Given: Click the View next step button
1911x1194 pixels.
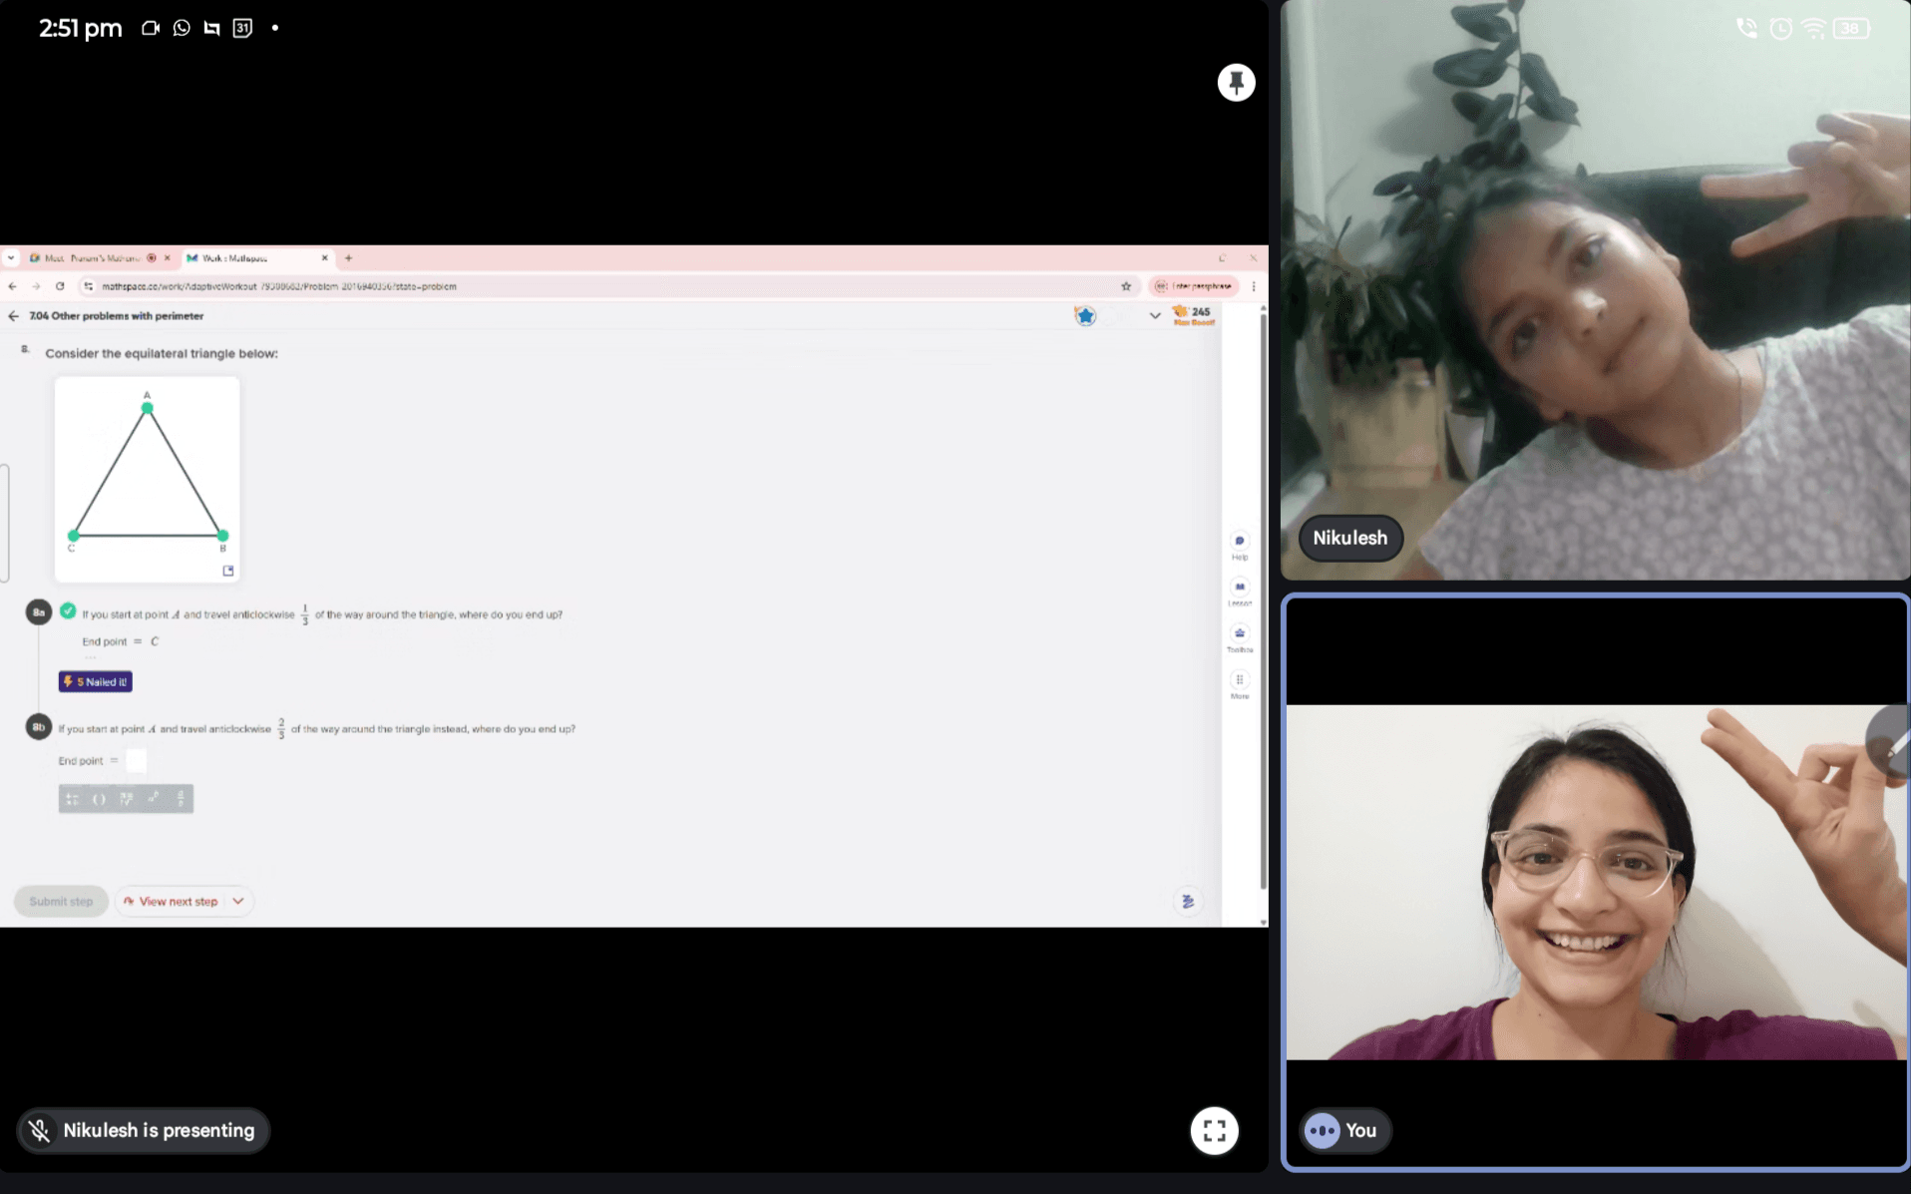Looking at the screenshot, I should tap(172, 902).
